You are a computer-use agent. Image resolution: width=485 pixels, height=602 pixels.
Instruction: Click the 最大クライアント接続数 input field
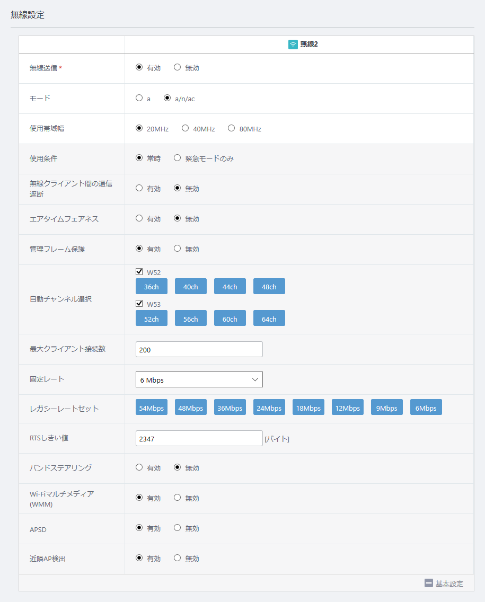pos(199,349)
